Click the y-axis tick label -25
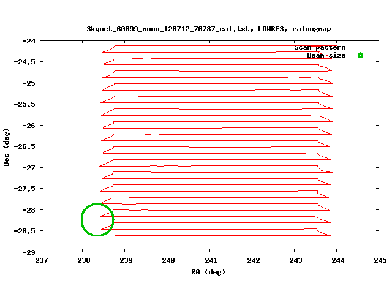 click(x=29, y=83)
